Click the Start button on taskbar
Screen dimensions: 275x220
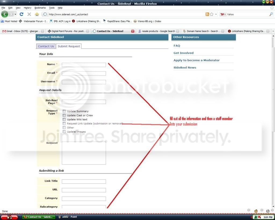coord(9,217)
